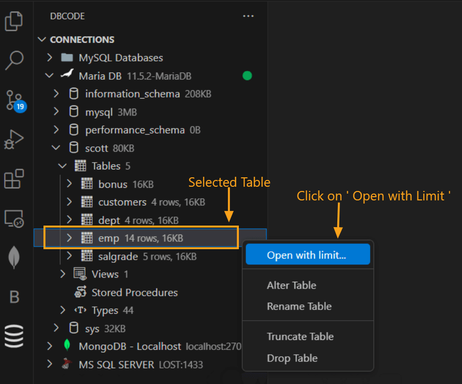Viewport: 462px width, 384px height.
Task: Choose Rename Table from context menu
Action: 308,306
